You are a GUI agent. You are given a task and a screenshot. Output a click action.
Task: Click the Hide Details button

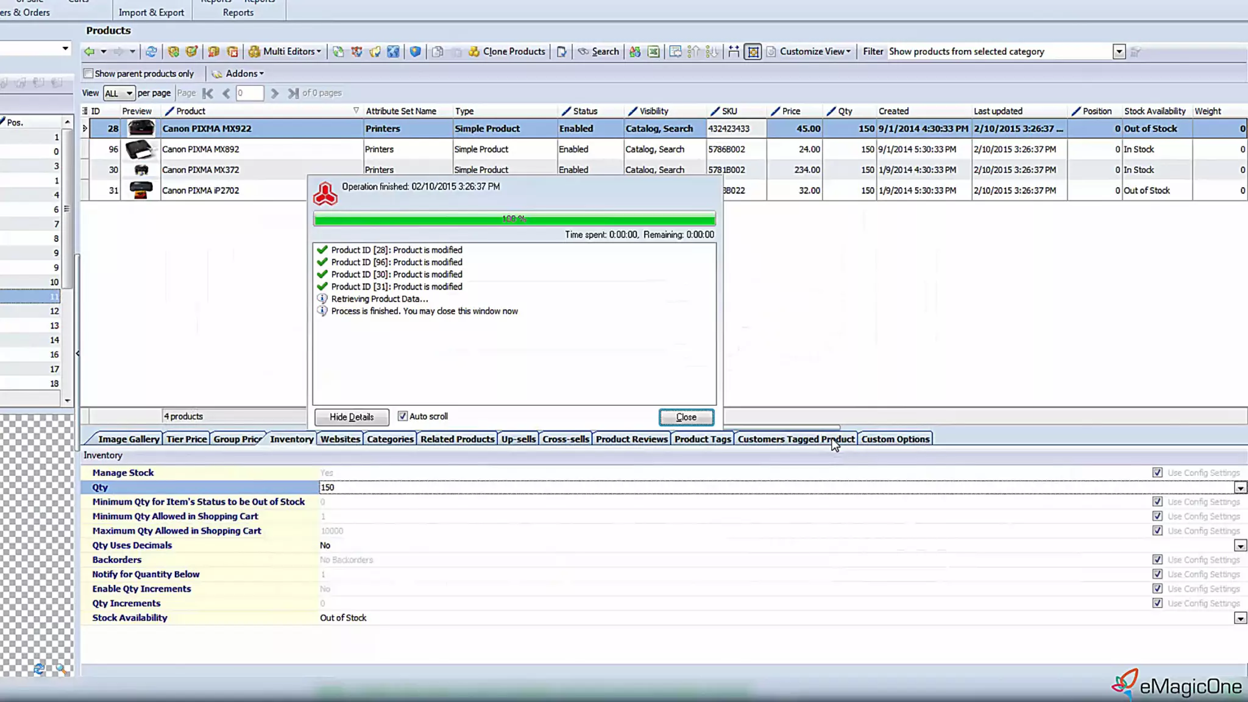[352, 417]
